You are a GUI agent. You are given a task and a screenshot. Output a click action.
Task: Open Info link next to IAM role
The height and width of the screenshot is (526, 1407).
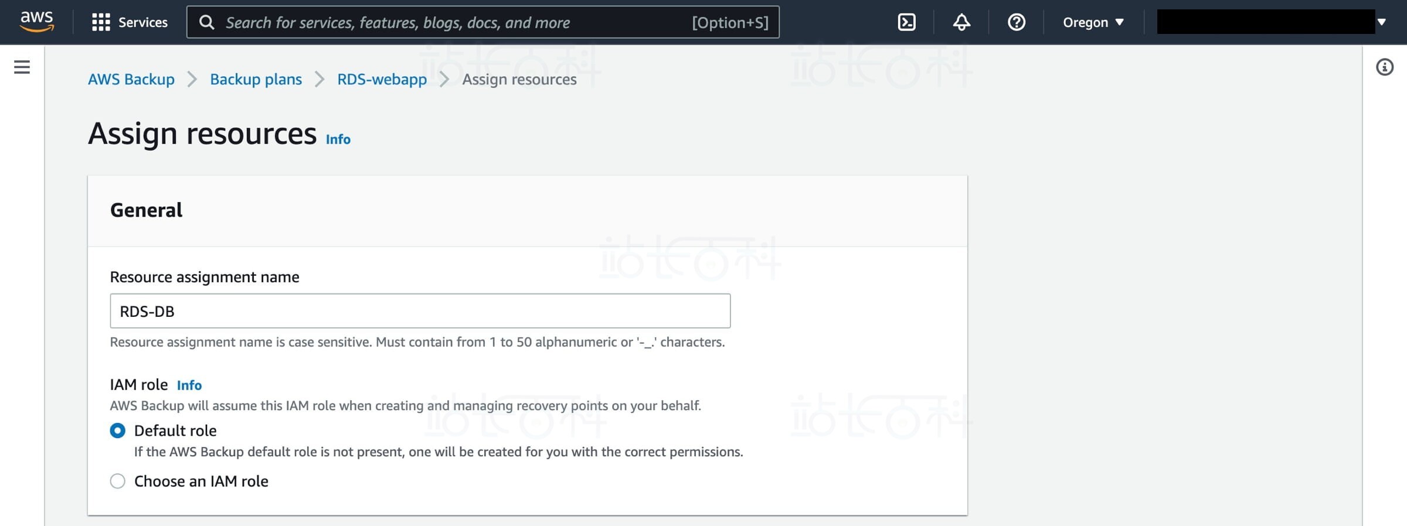pyautogui.click(x=189, y=385)
